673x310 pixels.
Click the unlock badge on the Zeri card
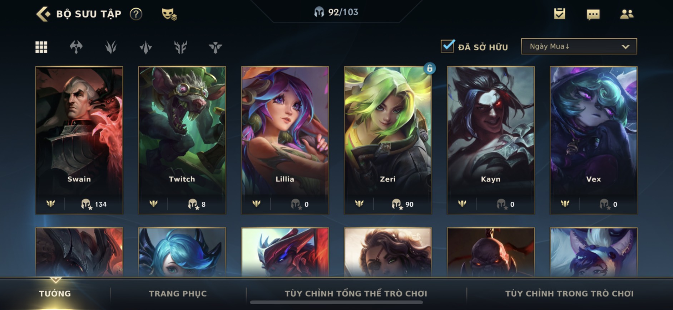tap(430, 68)
